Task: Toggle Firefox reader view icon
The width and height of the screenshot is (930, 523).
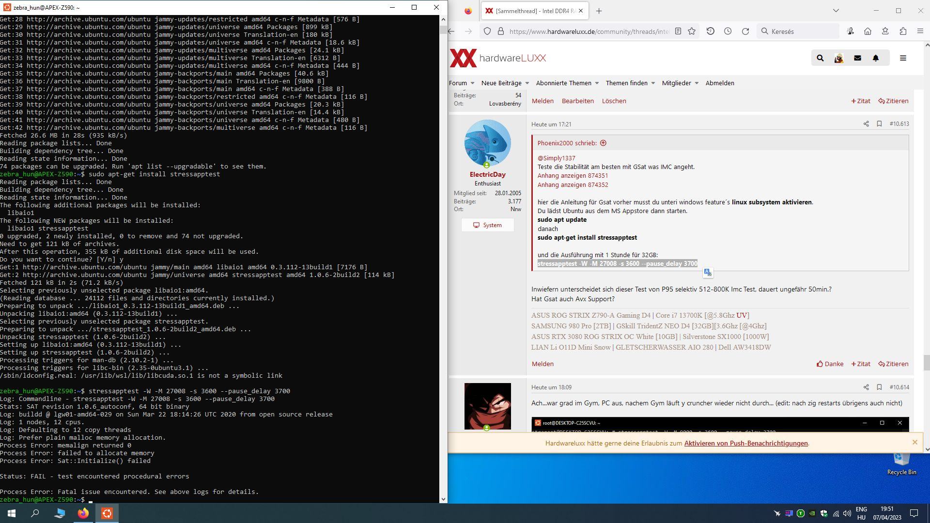Action: [678, 31]
